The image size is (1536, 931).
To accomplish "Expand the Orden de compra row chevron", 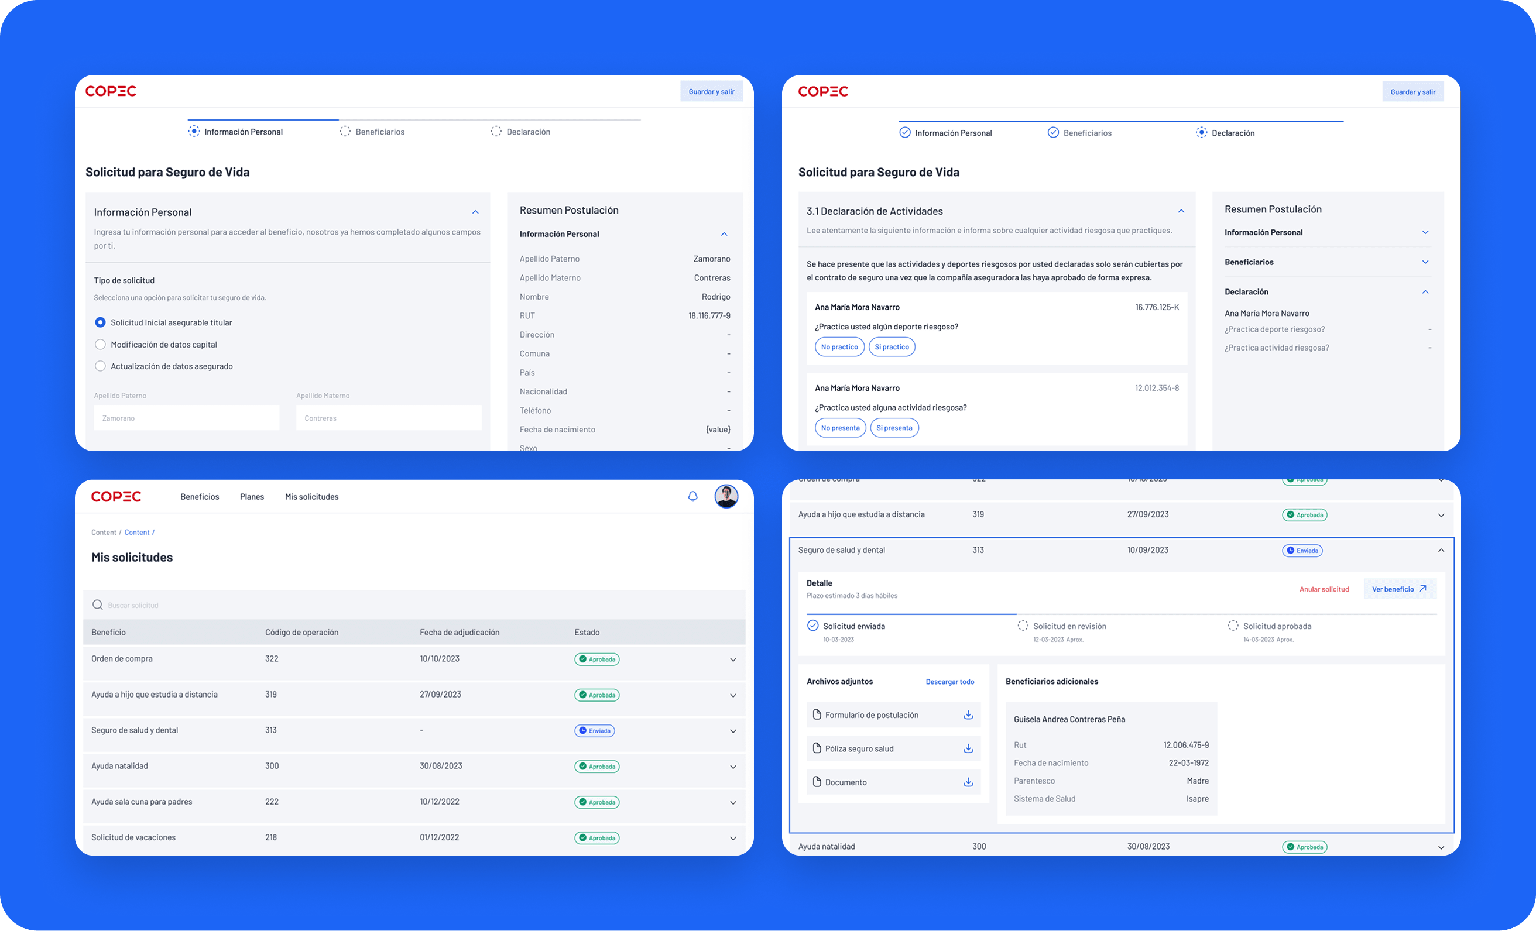I will point(733,659).
